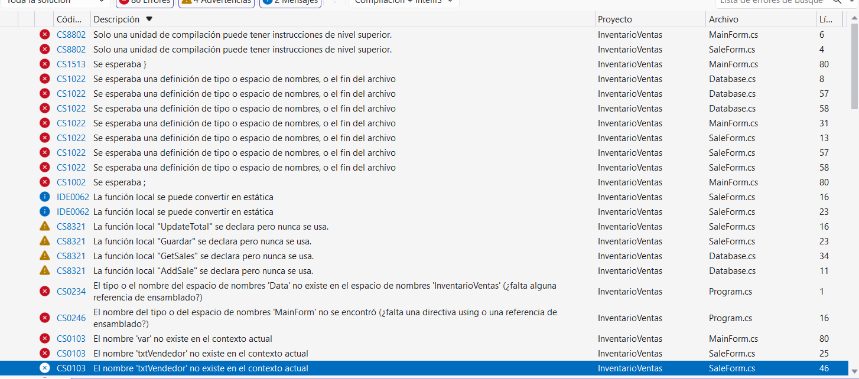Click the error icon for the 'var' CS0103 error
The height and width of the screenshot is (379, 859).
44,339
